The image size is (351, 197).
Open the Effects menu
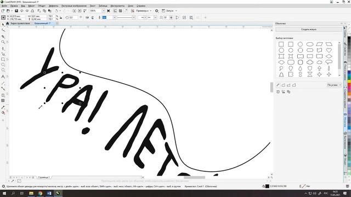coord(53,6)
